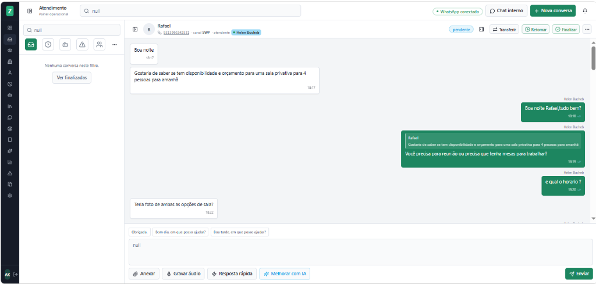Open the blocked circle icon in sidebar
596x284 pixels.
(x=10, y=84)
